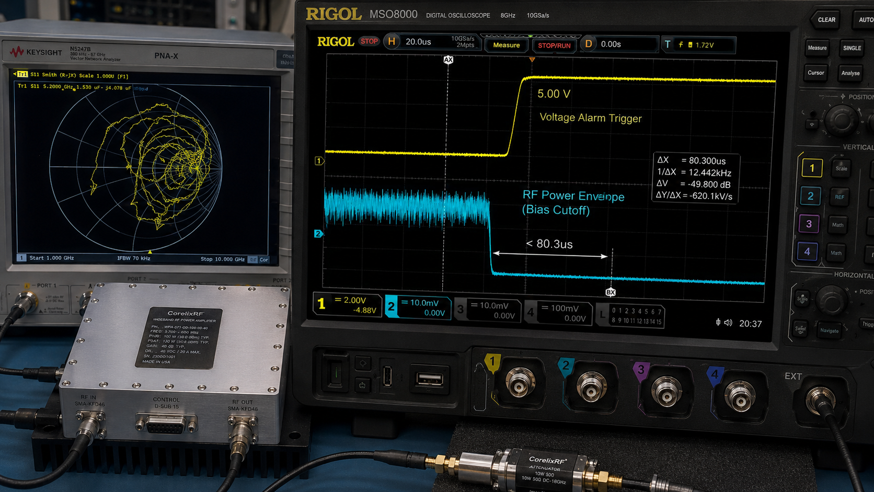The width and height of the screenshot is (874, 492).
Task: Enable channel 4 label showing 100mV
Action: (x=558, y=313)
